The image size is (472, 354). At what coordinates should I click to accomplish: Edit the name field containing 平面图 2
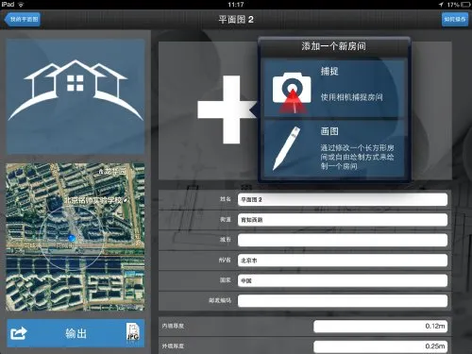pos(343,199)
